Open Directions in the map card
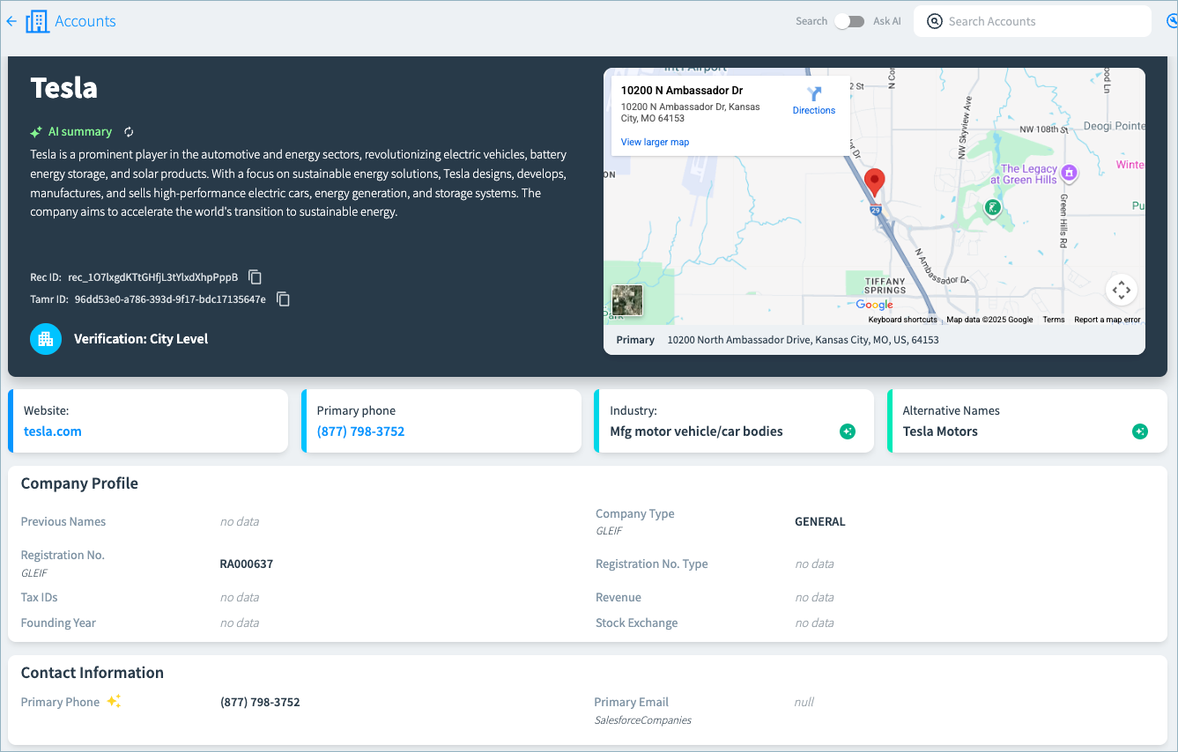 click(x=814, y=100)
